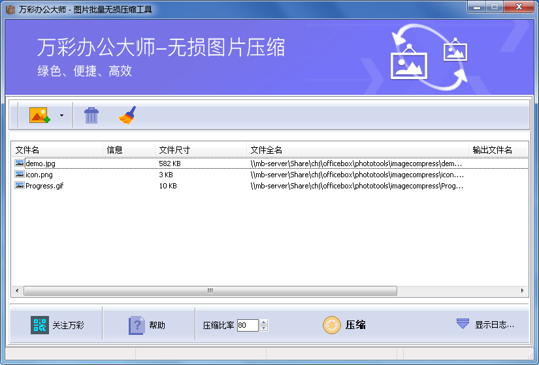The image size is (539, 365).
Task: Click the 信息 column header
Action: 129,150
